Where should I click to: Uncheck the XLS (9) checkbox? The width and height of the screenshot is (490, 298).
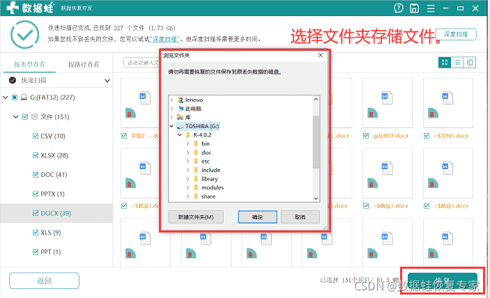[x=36, y=233]
